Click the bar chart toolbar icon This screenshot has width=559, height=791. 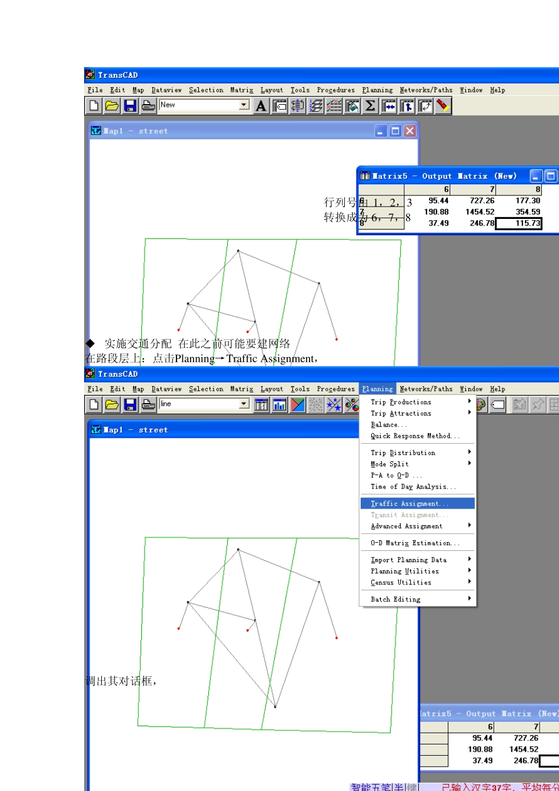279,405
